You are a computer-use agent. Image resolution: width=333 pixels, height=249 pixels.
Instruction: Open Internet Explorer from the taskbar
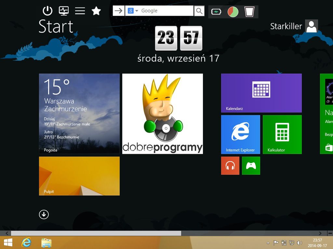click(x=26, y=243)
